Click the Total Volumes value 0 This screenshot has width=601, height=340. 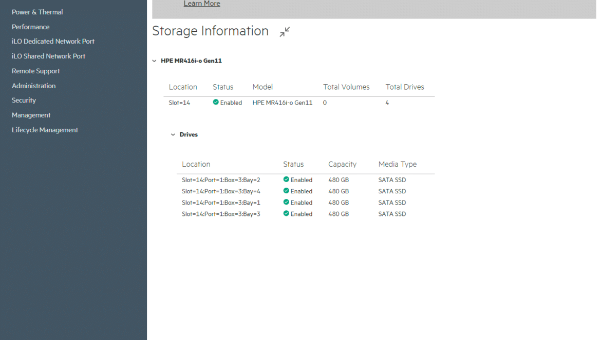click(325, 103)
